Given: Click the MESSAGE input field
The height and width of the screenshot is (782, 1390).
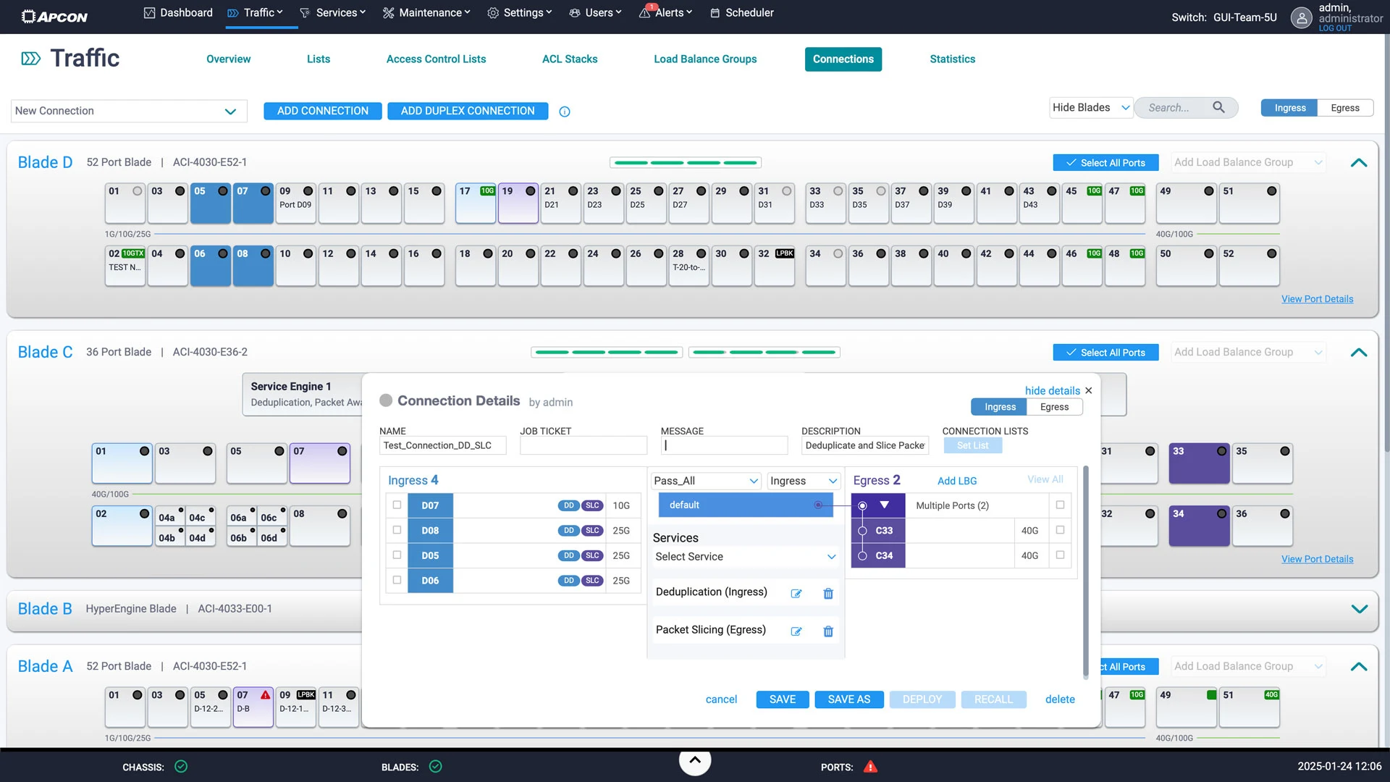Looking at the screenshot, I should coord(723,445).
